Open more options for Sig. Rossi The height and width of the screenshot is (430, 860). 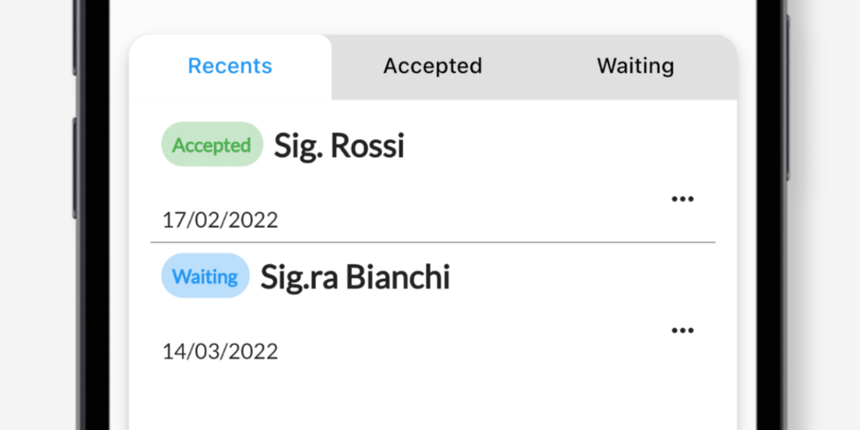(682, 199)
